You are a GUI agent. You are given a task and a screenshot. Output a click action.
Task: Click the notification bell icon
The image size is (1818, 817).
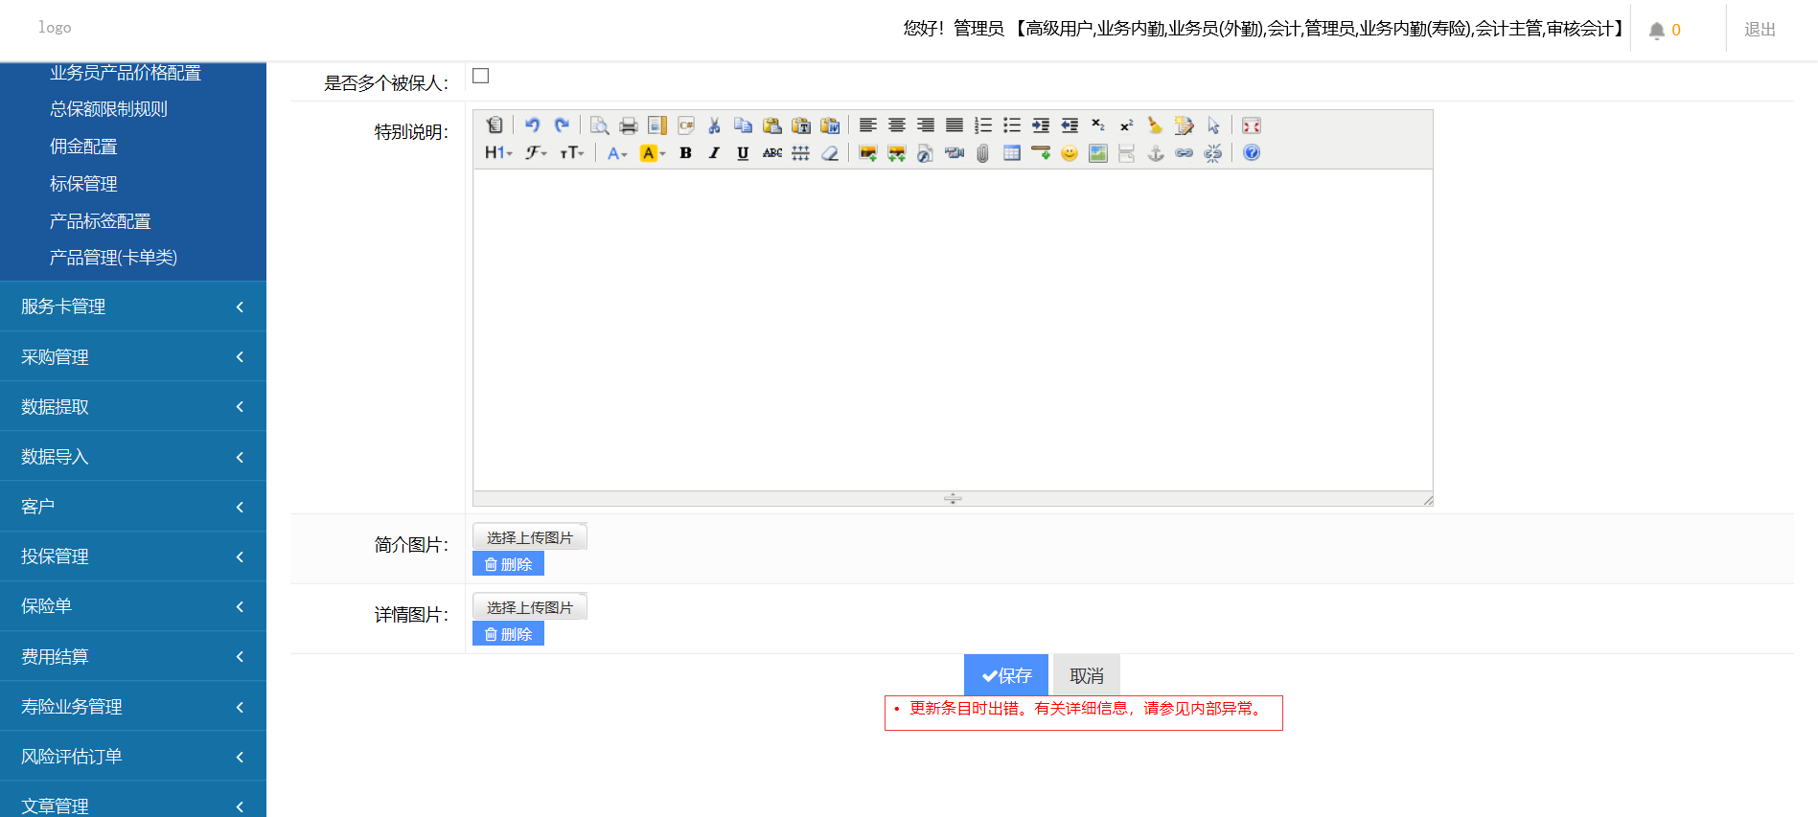pos(1657,31)
